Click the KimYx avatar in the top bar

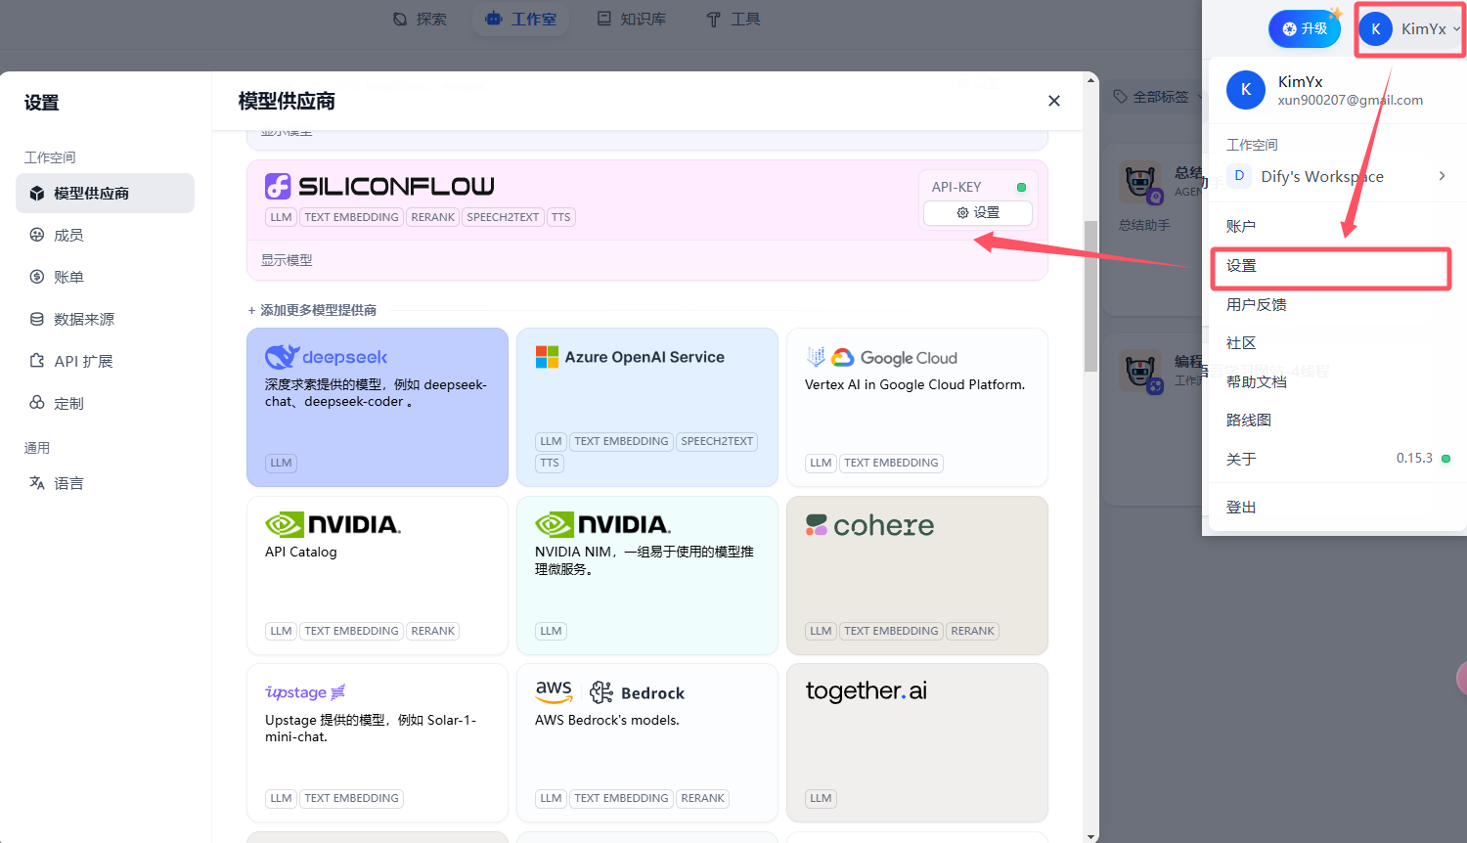pos(1376,29)
